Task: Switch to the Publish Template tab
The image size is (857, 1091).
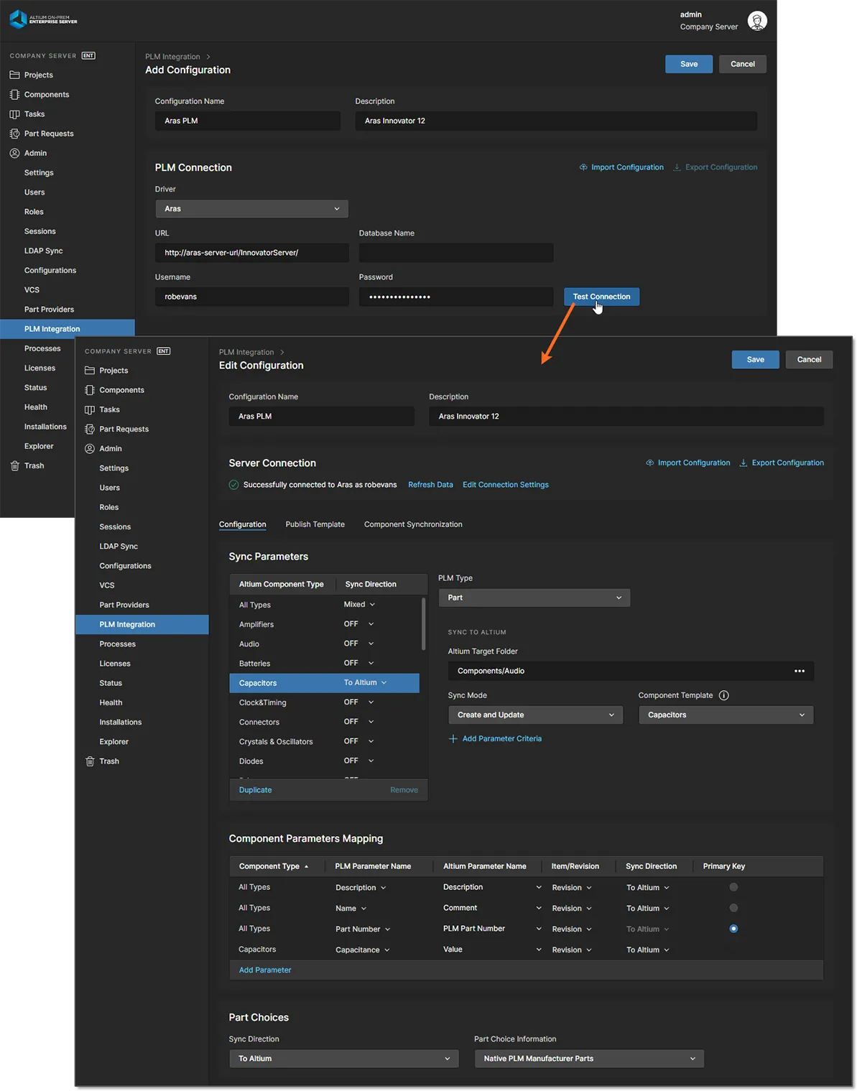Action: coord(315,524)
